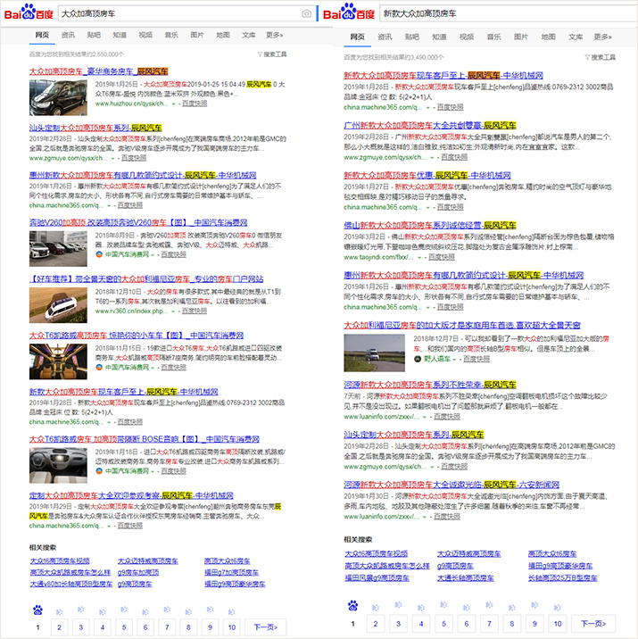Click interior seats thumbnail of 惊艳你的小车车 result
This screenshot has height=639, width=638.
58,361
